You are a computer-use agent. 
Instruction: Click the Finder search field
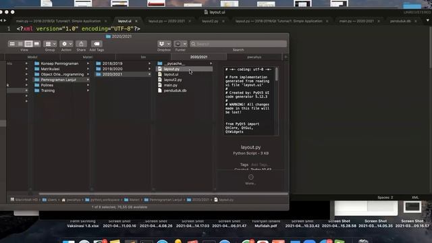coord(238,44)
